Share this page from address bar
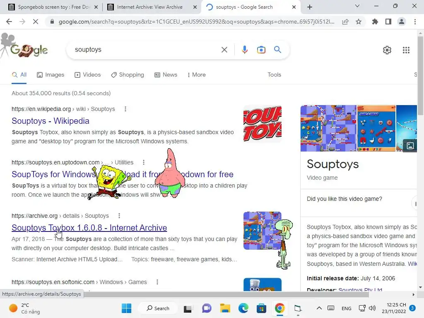The image size is (424, 318). (x=345, y=22)
